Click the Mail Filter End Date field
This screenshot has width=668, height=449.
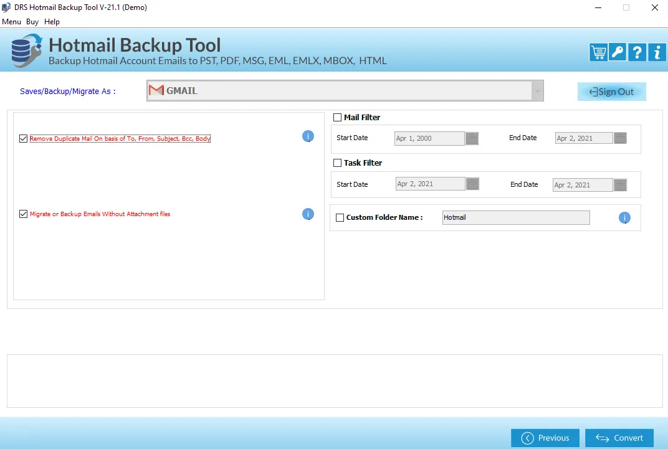pyautogui.click(x=584, y=138)
